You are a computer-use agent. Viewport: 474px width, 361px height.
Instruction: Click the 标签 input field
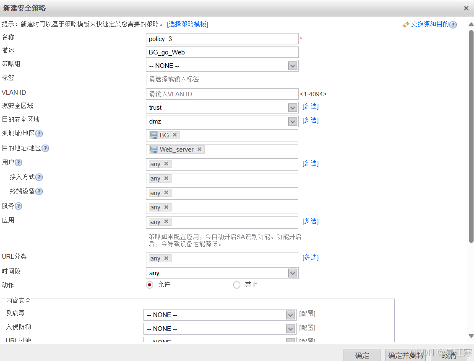tap(222, 80)
